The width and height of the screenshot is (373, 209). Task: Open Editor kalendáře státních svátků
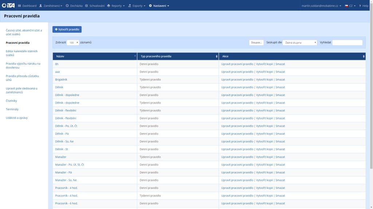click(x=21, y=53)
